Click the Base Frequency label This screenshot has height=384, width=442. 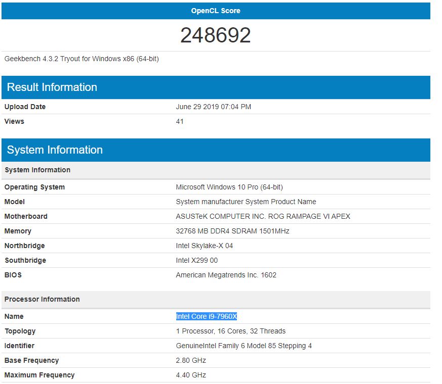31,360
